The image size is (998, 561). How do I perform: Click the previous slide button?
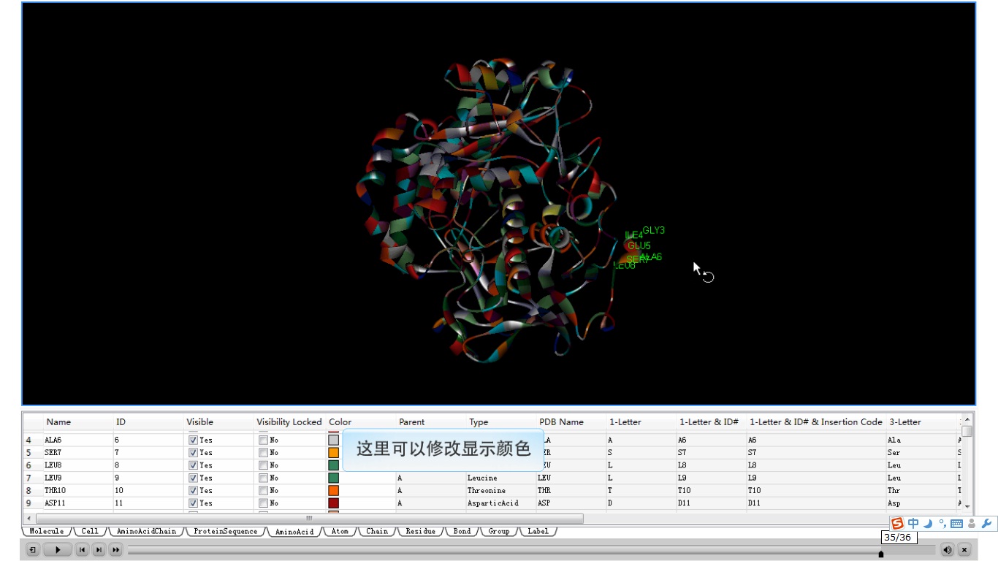82,550
